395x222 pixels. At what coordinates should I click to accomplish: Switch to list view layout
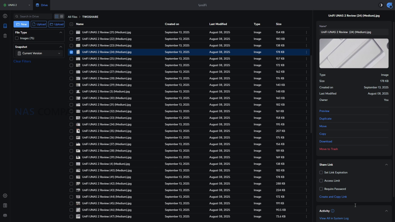point(57,16)
